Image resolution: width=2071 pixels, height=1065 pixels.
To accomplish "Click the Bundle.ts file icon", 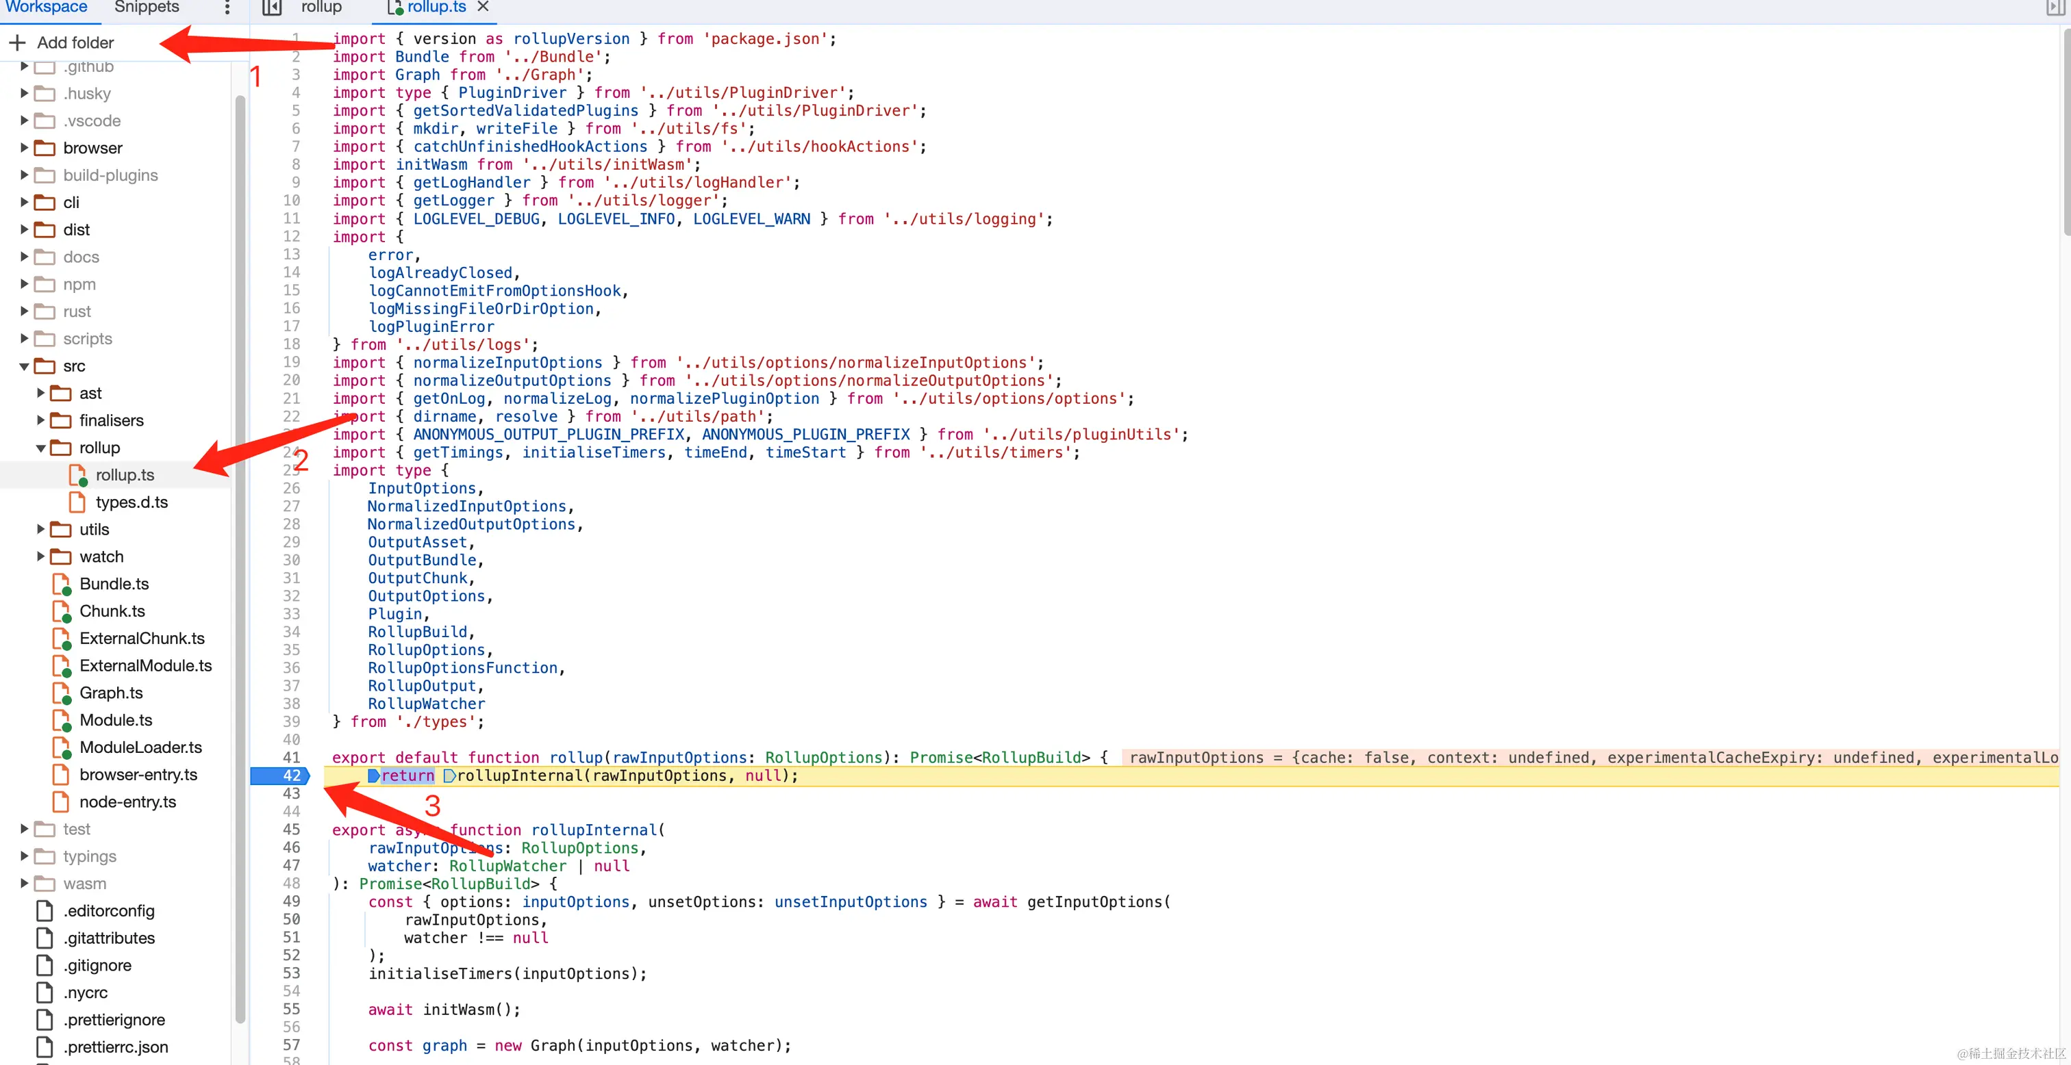I will coord(61,585).
